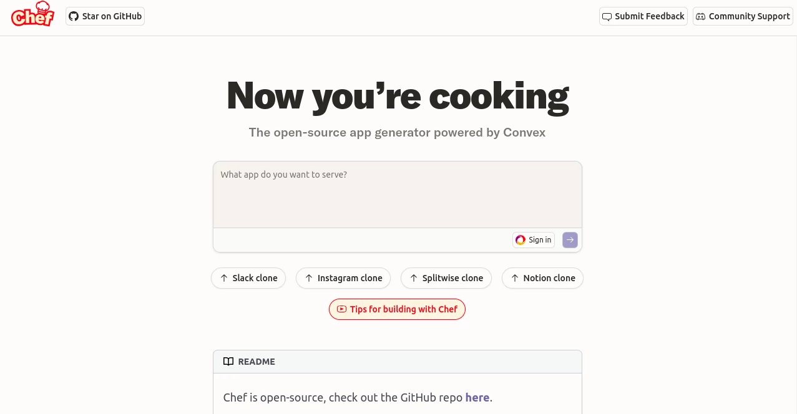Click the book icon beside README
This screenshot has height=414, width=797.
coord(228,362)
